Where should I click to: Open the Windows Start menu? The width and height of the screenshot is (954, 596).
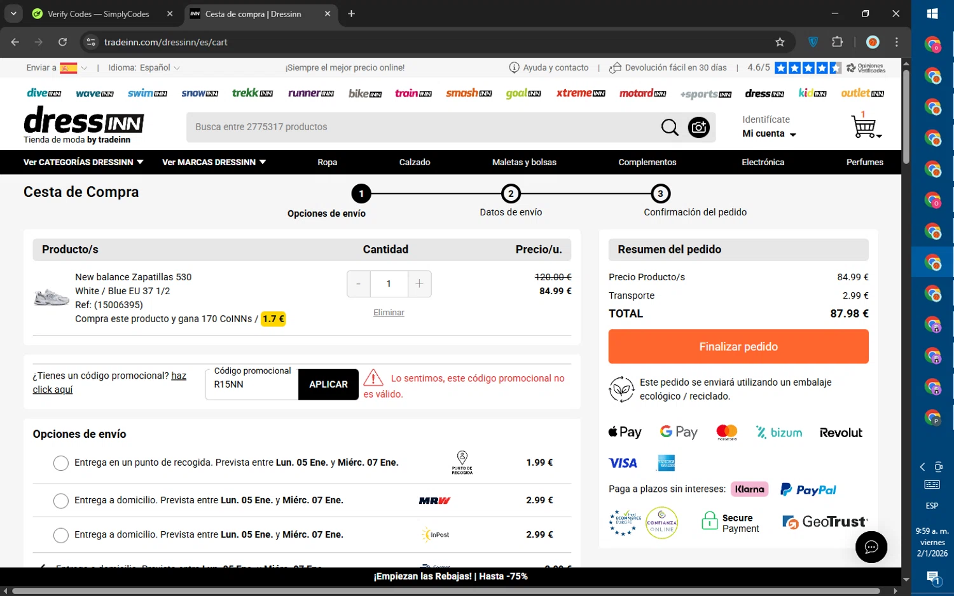(932, 13)
